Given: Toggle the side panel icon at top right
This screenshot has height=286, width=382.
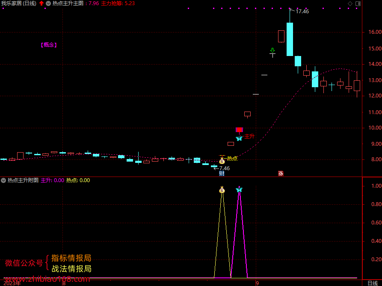Looking at the screenshot, I should (x=358, y=3).
